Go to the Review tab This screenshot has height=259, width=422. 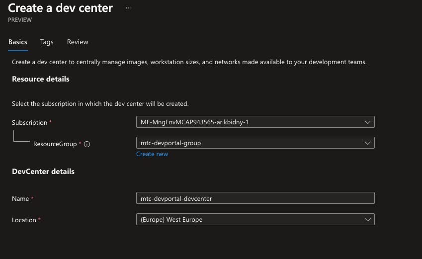[78, 42]
